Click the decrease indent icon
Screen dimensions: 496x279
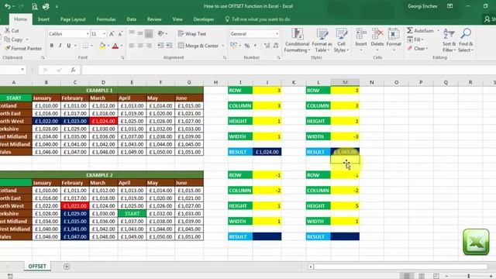(160, 46)
